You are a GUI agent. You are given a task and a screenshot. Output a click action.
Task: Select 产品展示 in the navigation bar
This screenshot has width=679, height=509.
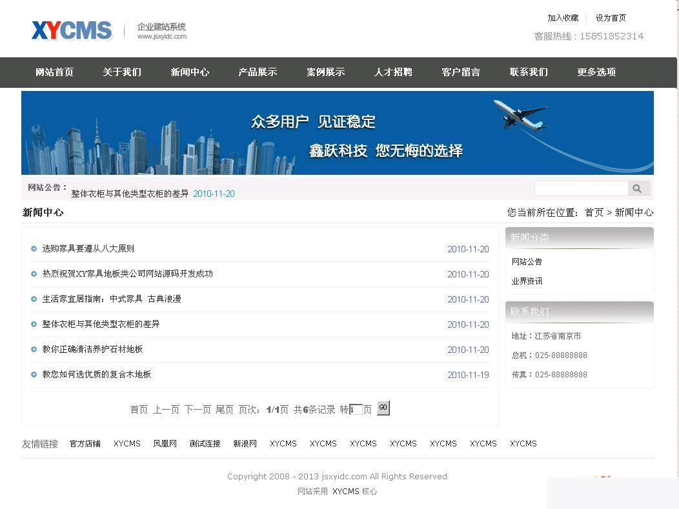(x=258, y=72)
